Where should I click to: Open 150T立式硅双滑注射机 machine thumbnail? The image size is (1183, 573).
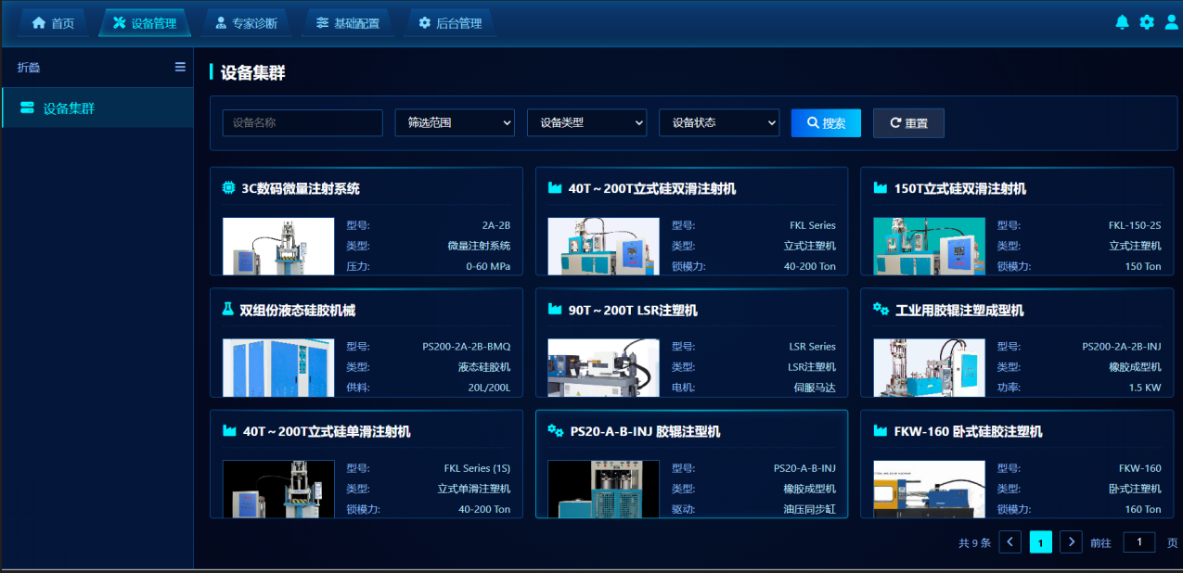929,246
